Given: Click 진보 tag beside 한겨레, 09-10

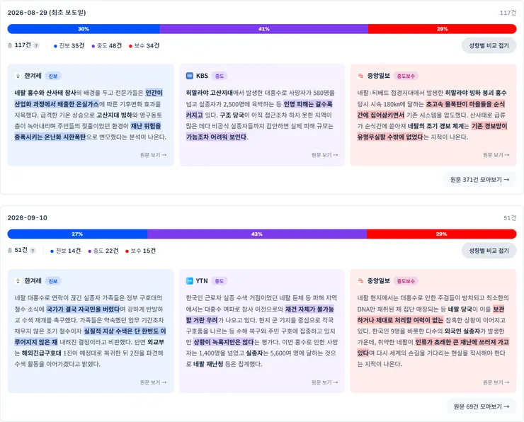Looking at the screenshot, I should pos(53,281).
